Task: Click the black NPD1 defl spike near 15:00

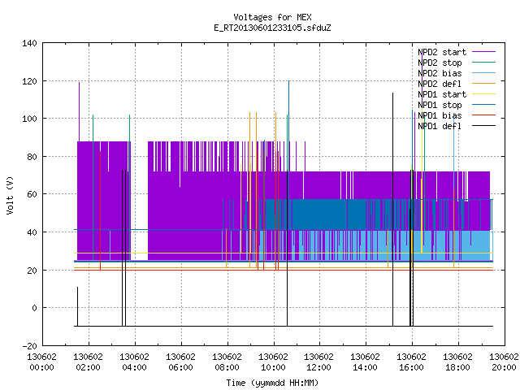Action: (393, 210)
